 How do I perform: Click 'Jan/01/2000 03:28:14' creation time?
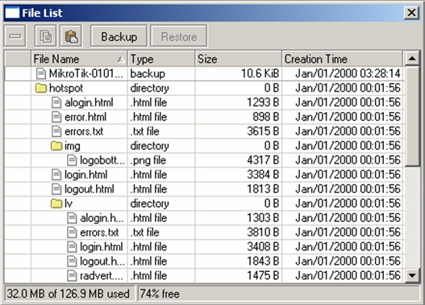pyautogui.click(x=348, y=73)
